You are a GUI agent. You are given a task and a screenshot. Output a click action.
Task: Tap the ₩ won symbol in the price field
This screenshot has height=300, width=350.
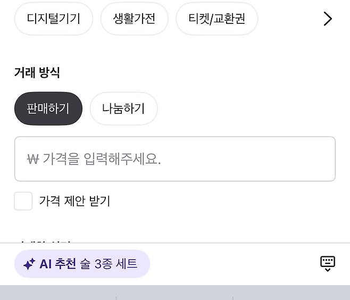click(33, 159)
